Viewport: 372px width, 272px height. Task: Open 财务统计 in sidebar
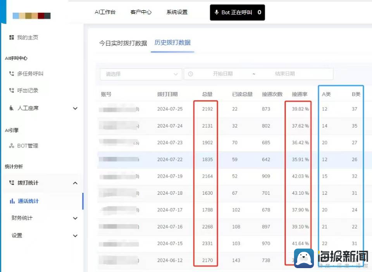(x=22, y=218)
